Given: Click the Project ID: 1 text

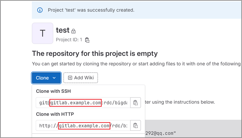Looking at the screenshot, I should point(69,40).
